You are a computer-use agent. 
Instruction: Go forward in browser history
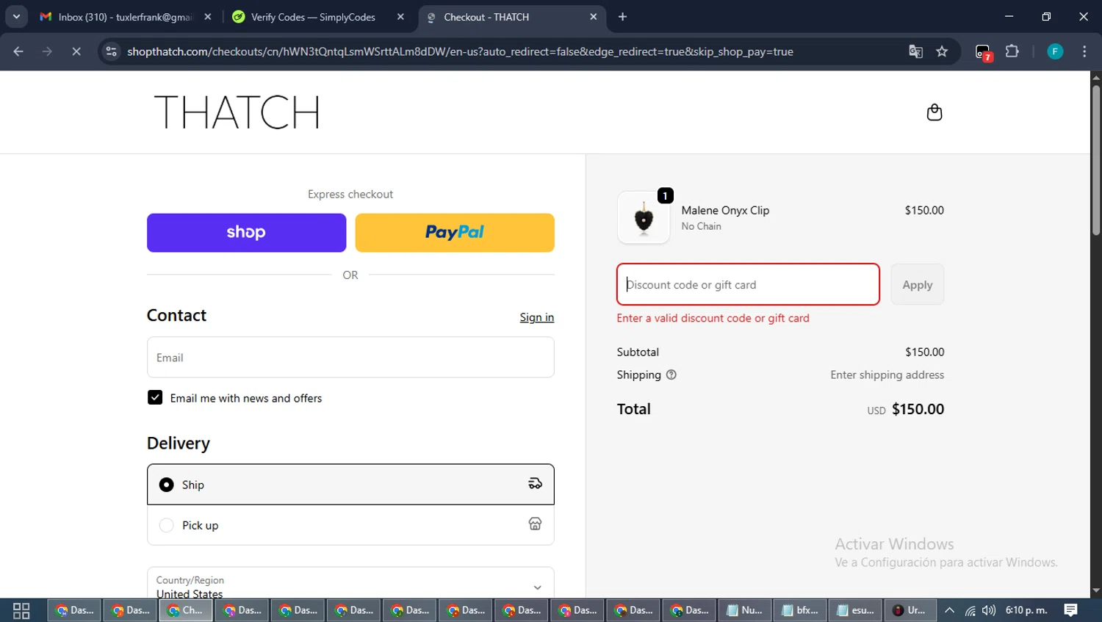47,51
